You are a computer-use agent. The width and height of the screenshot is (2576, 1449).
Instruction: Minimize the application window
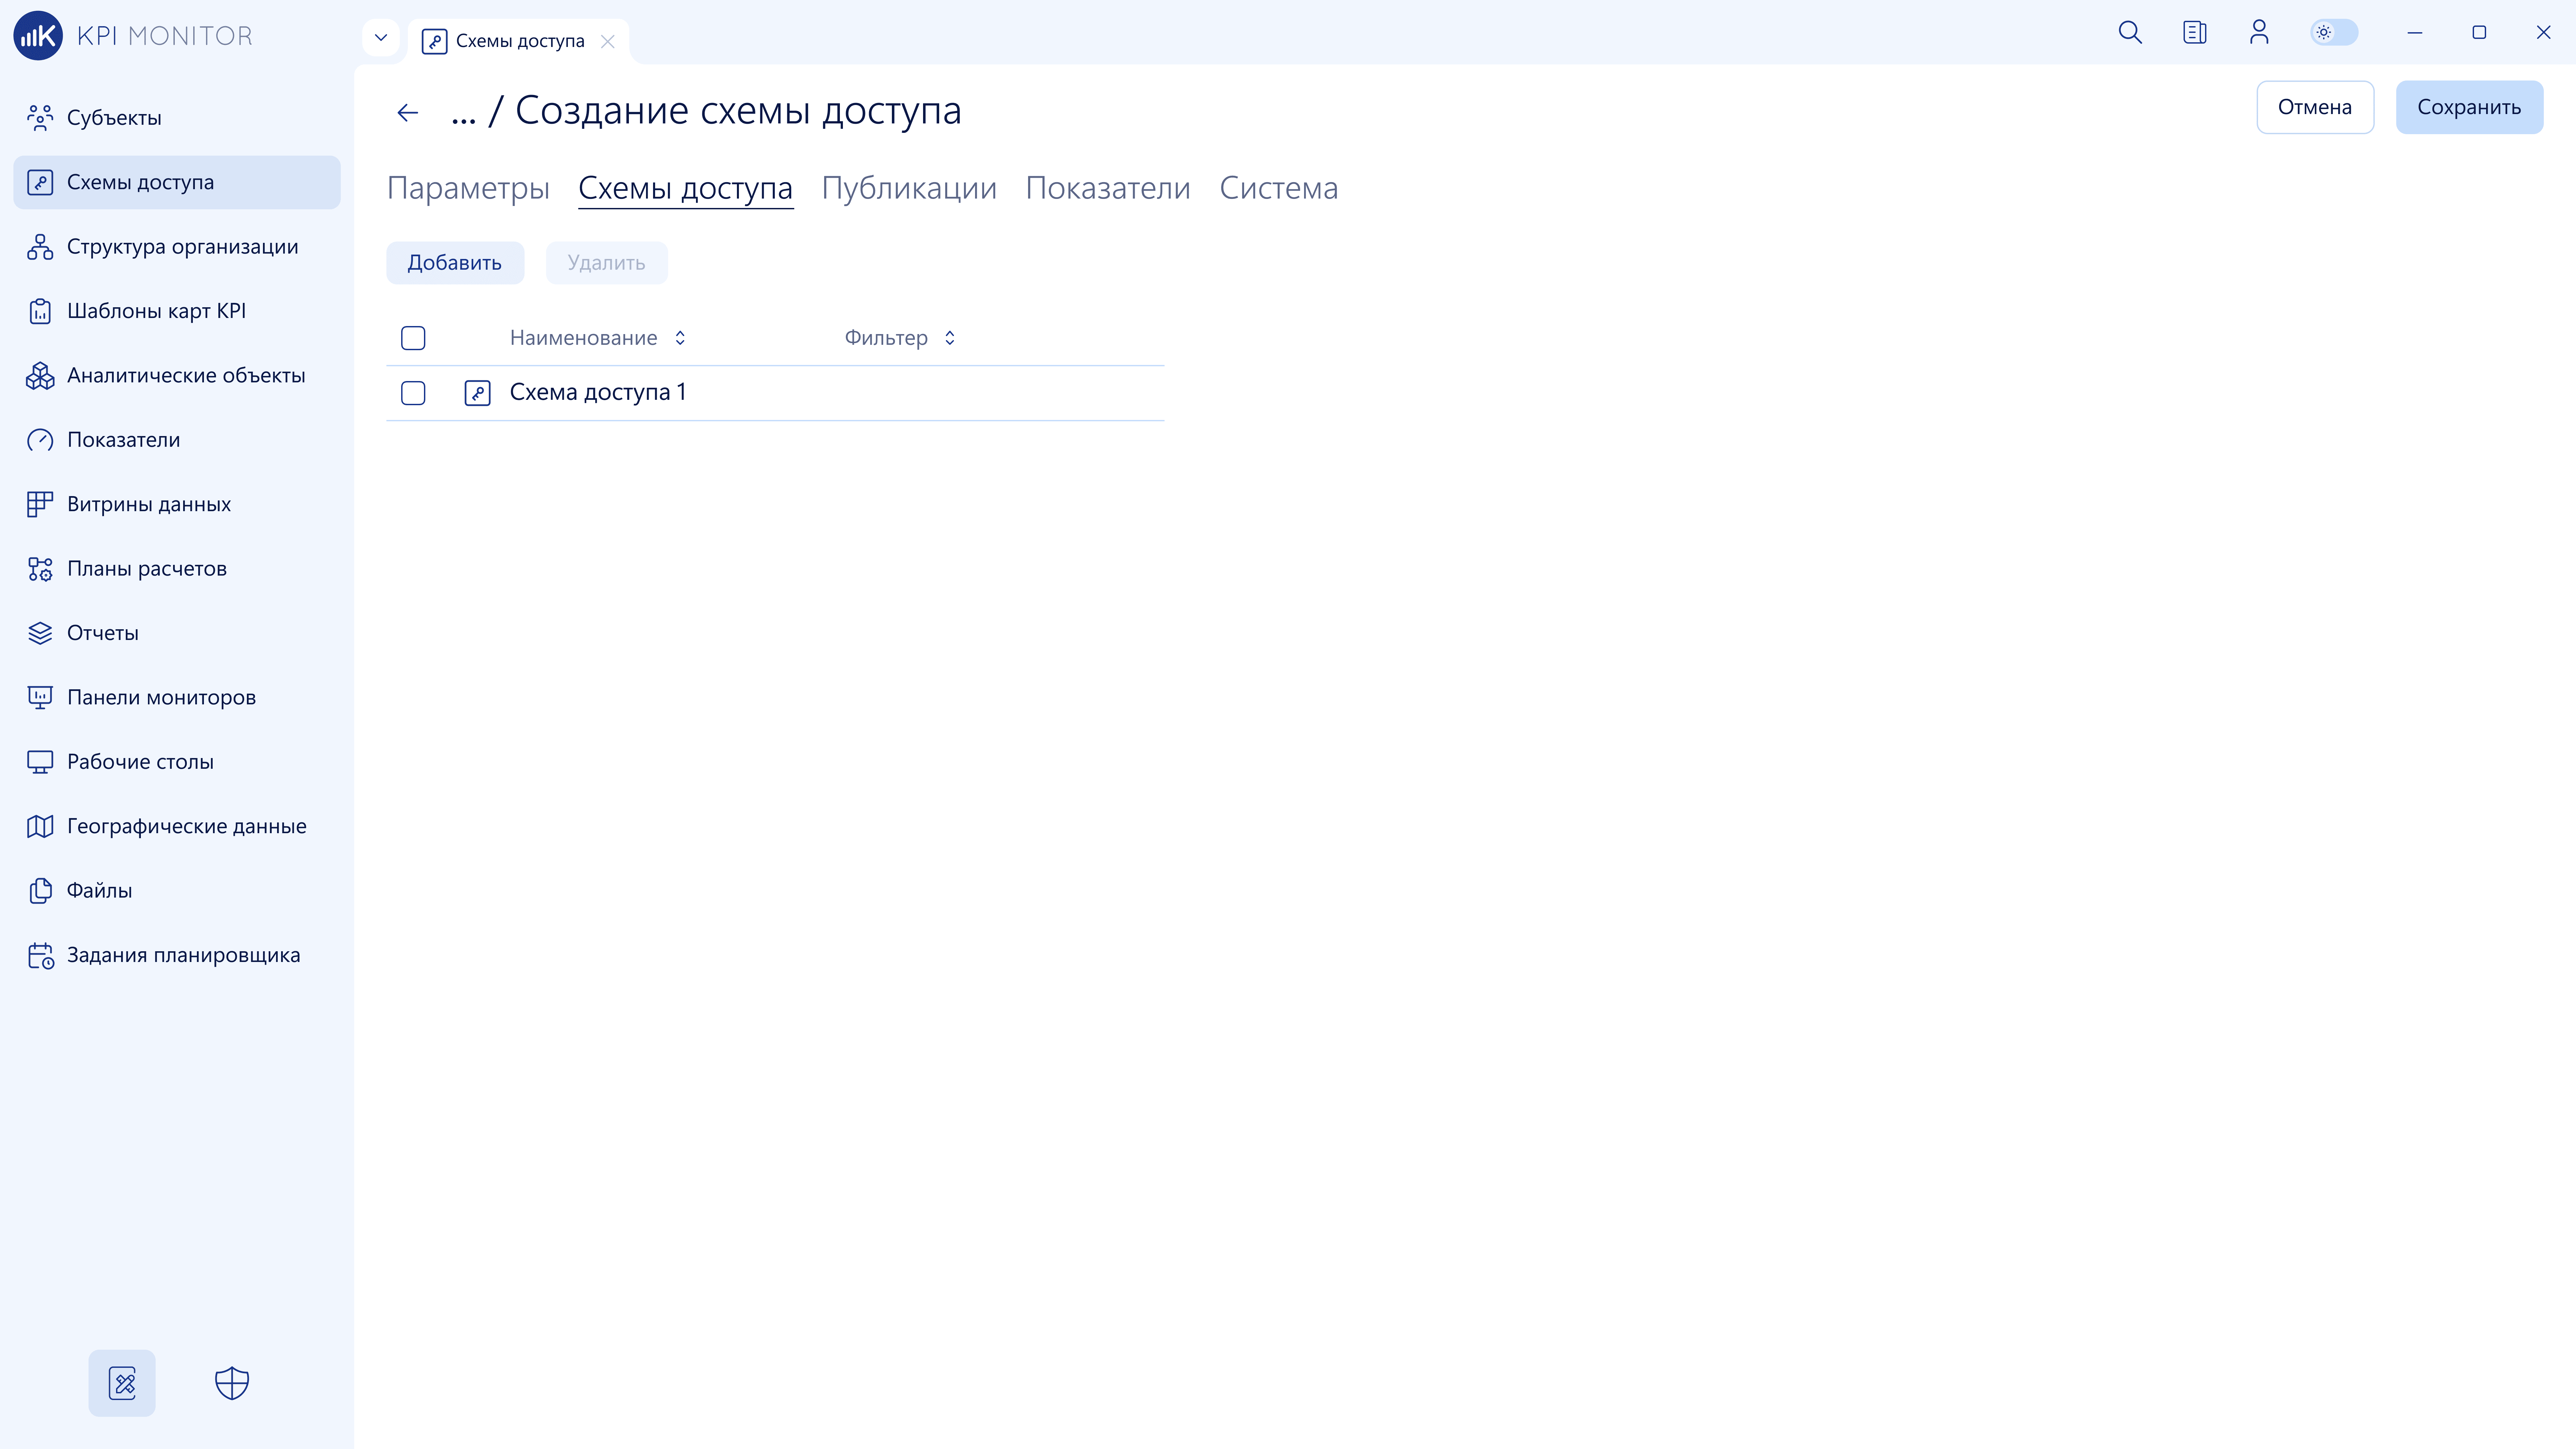pos(2415,33)
